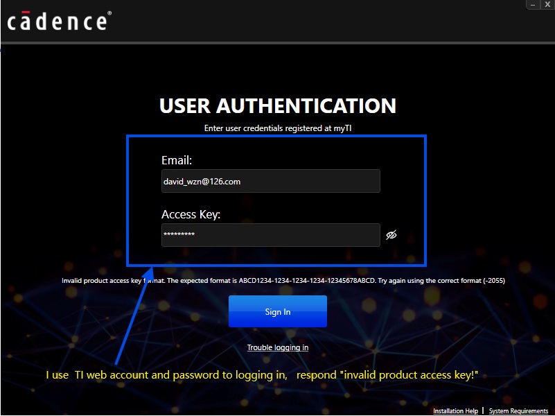Image resolution: width=555 pixels, height=416 pixels.
Task: Click the registered trademark symbol beside Cadence
Action: click(109, 15)
